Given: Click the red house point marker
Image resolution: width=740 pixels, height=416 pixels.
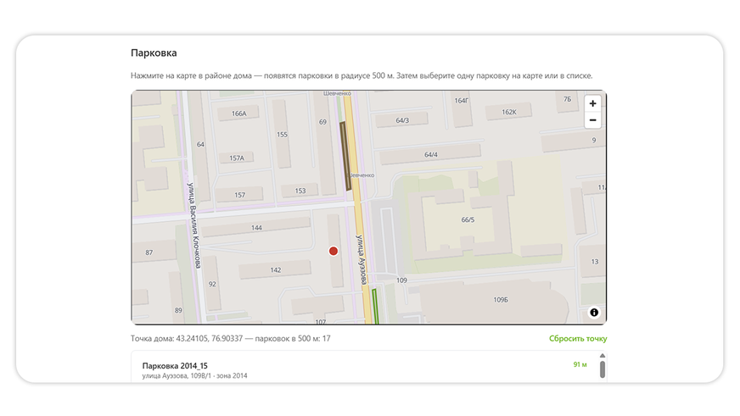Looking at the screenshot, I should point(334,251).
